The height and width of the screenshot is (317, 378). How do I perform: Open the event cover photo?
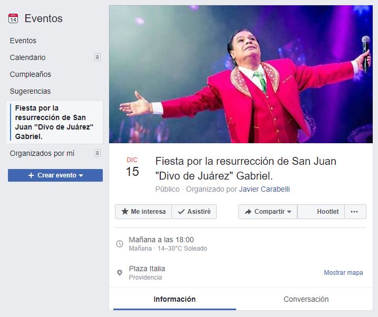(241, 74)
